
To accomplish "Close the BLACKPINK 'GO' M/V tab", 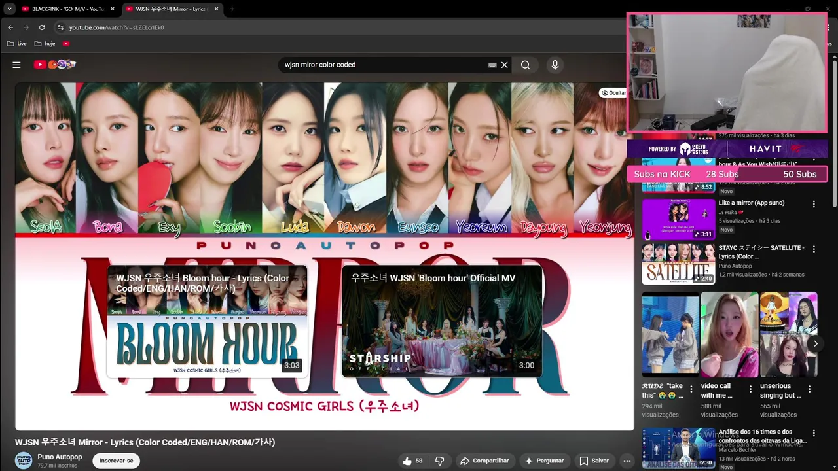I will (113, 9).
